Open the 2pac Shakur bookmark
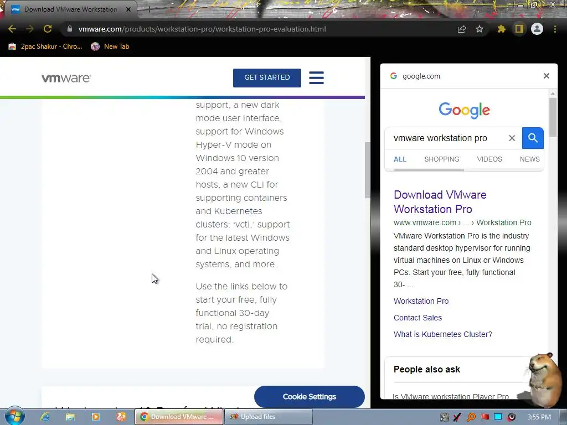567x425 pixels. [x=45, y=46]
